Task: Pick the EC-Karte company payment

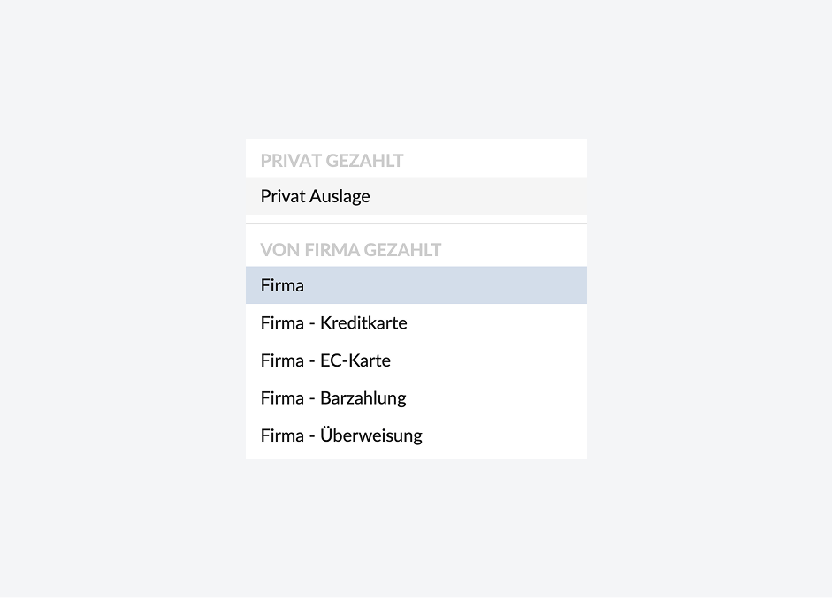Action: (416, 360)
